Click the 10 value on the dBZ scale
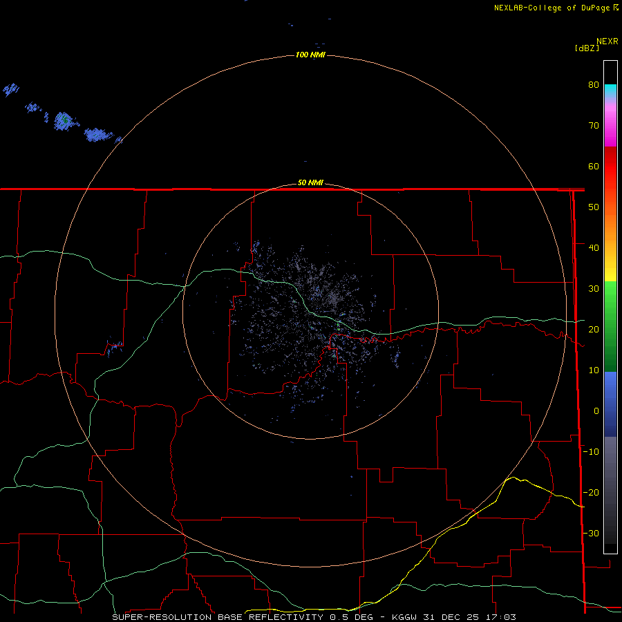The height and width of the screenshot is (622, 622). (594, 370)
